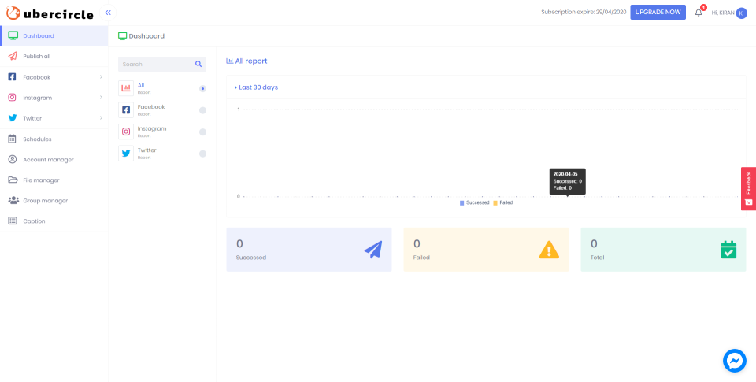Open notifications bell icon
This screenshot has width=756, height=382.
click(699, 13)
